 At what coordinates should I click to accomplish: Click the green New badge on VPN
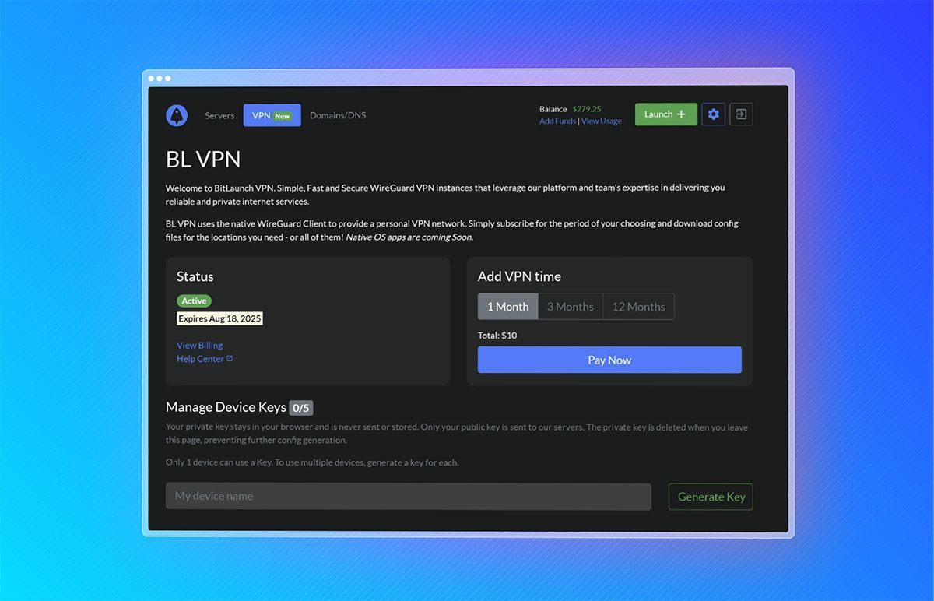click(x=282, y=116)
